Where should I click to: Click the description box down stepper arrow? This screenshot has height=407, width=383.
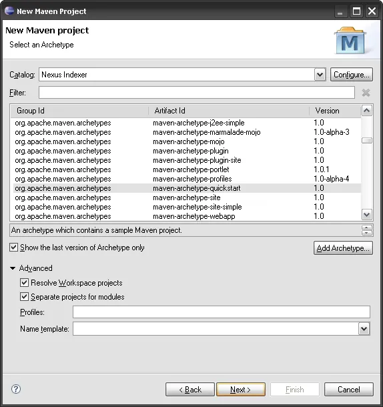366,233
